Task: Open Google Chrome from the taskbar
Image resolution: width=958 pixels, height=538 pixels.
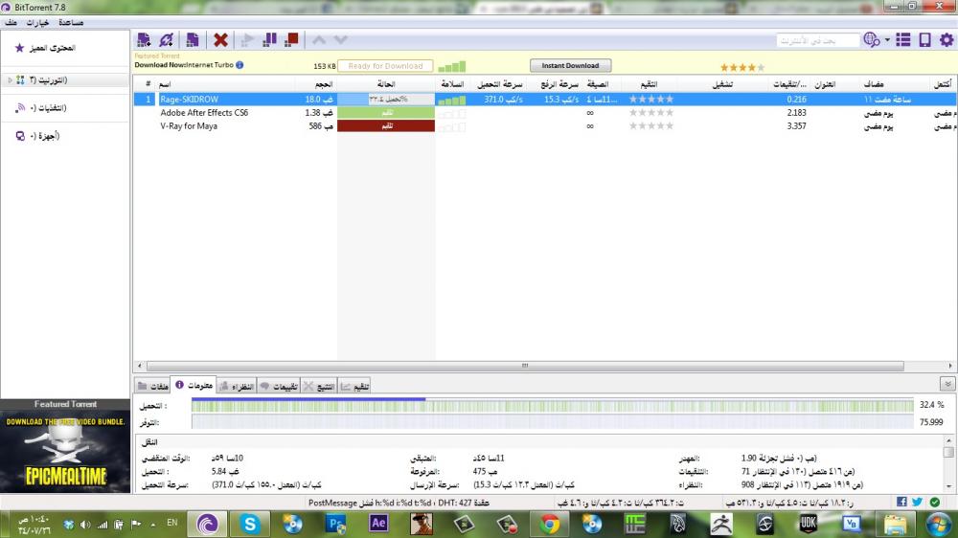Action: click(x=549, y=524)
